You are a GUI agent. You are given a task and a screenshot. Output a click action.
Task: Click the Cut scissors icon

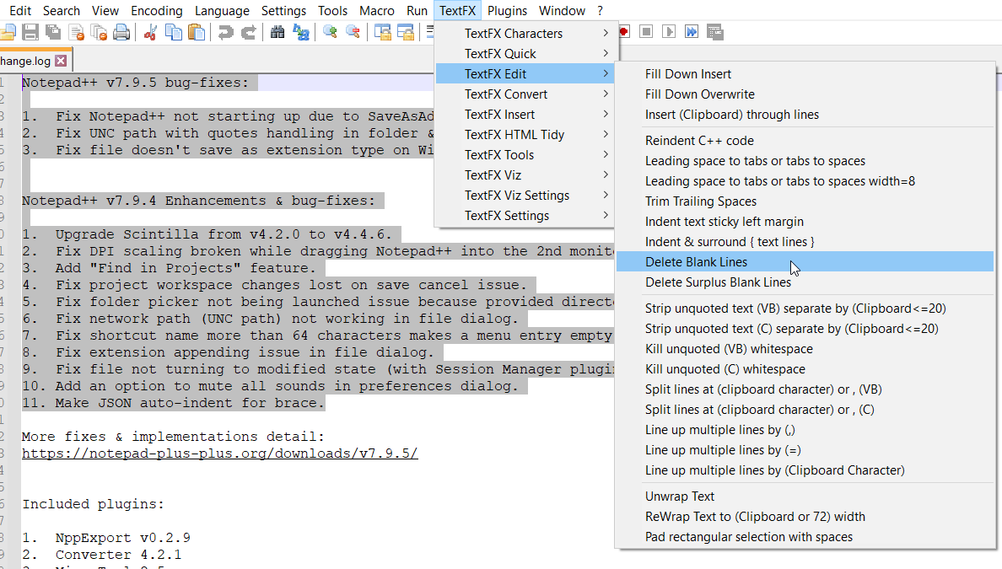(x=150, y=32)
